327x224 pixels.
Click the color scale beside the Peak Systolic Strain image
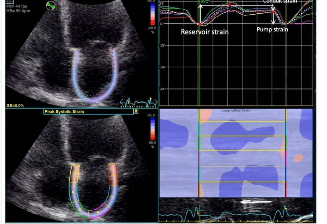click(153, 129)
